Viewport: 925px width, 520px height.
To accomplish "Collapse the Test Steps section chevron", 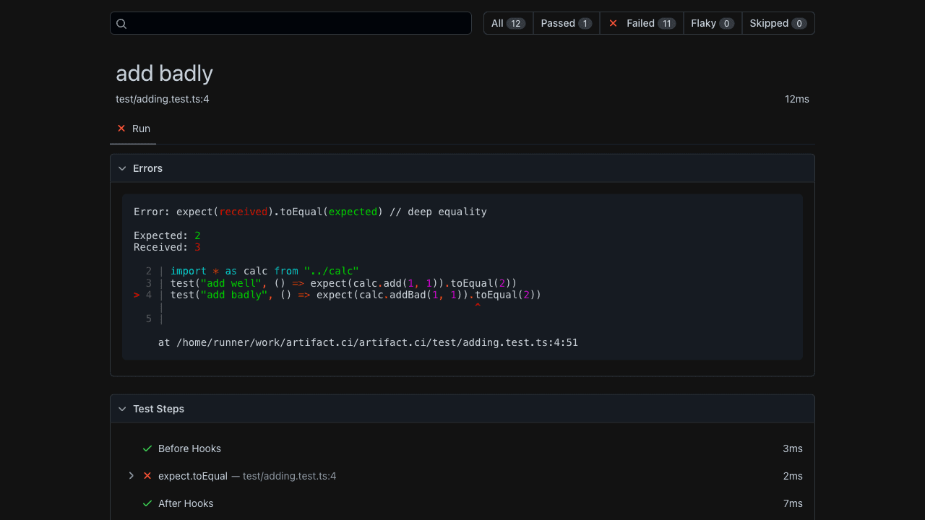I will click(122, 409).
